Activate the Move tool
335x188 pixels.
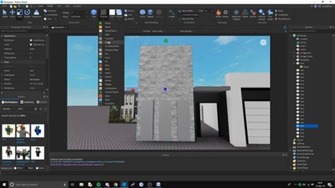[13, 13]
